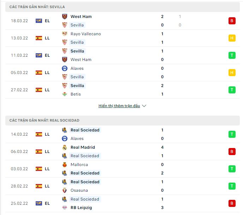Click the green T badge for Sevilla vs Betis

232,90
